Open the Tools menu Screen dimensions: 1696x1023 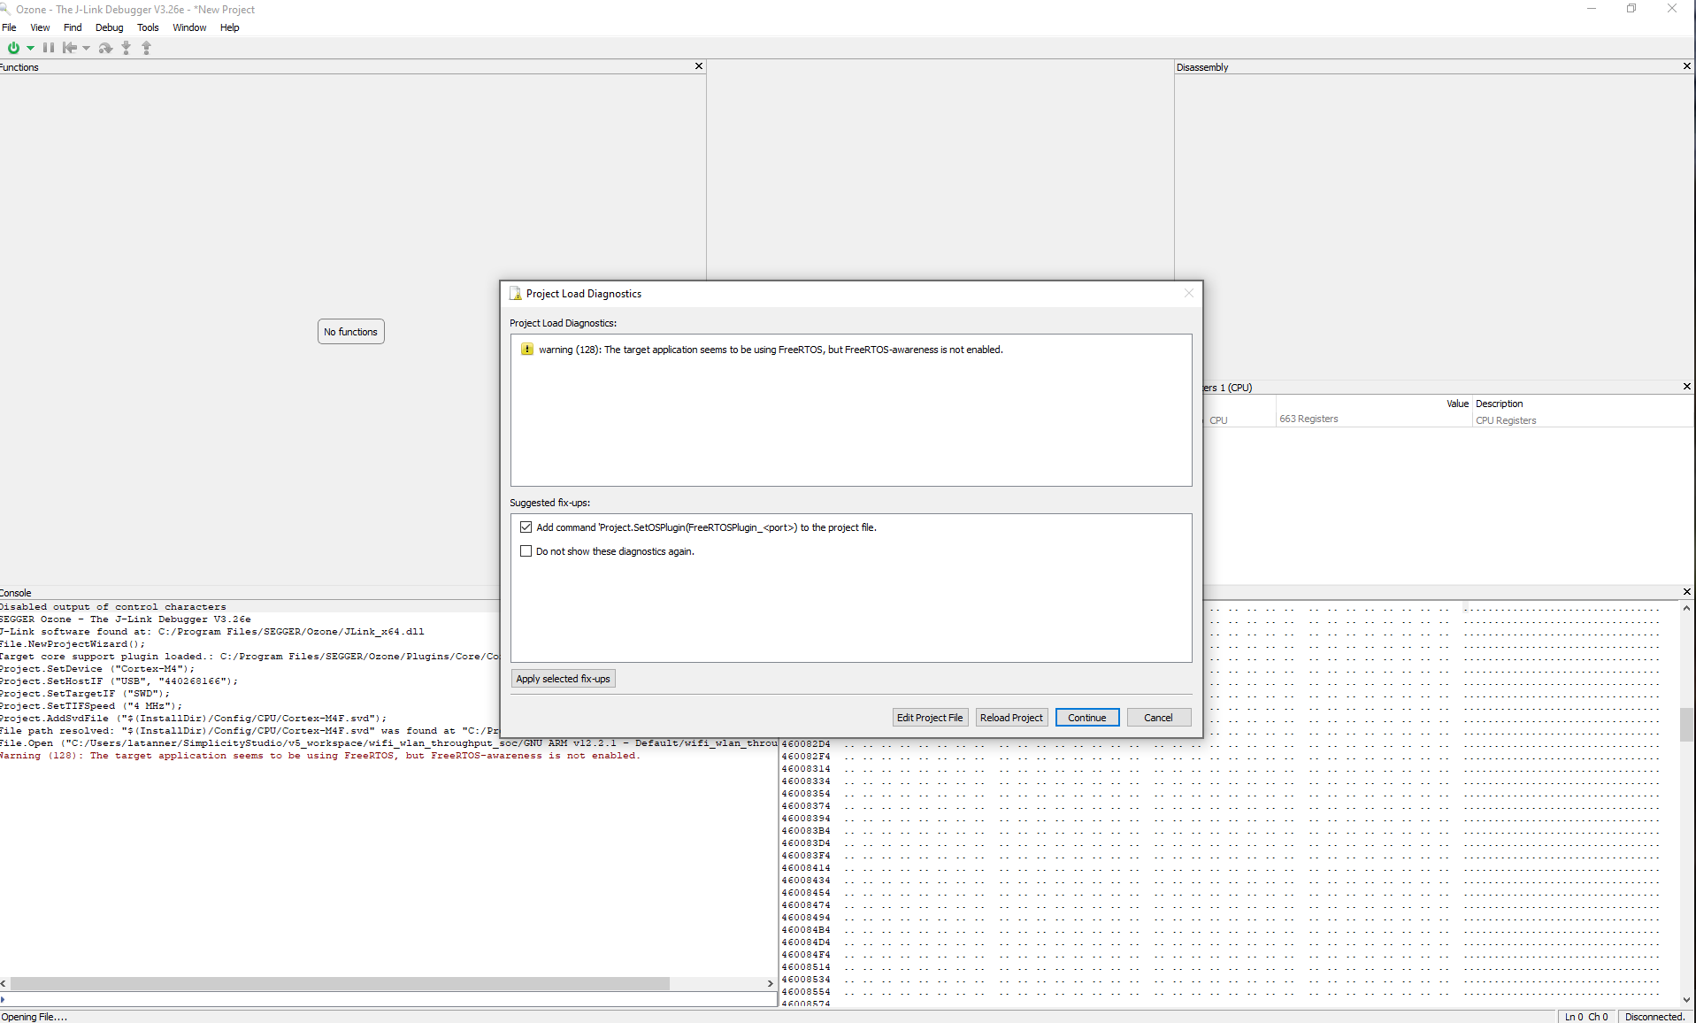tap(148, 27)
